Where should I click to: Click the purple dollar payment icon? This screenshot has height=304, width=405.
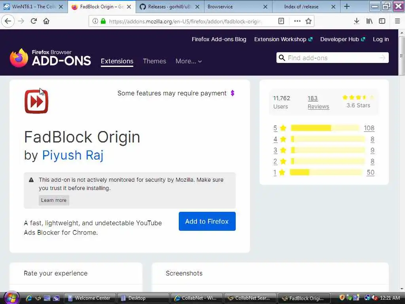(x=233, y=93)
